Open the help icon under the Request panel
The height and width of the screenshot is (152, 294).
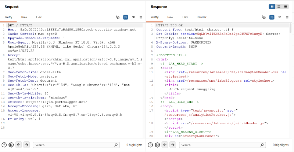(x=4, y=145)
